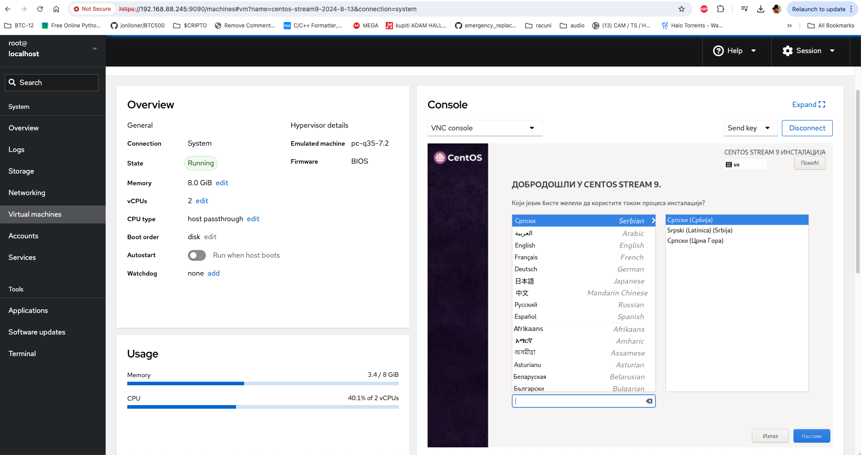
Task: Open the BTC-12 bookmark folder
Action: pyautogui.click(x=19, y=26)
